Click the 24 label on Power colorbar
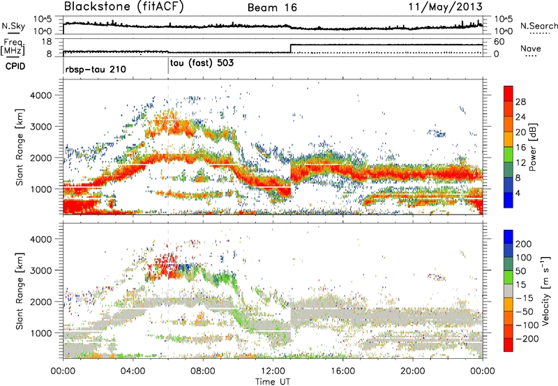The height and width of the screenshot is (386, 558). (520, 117)
